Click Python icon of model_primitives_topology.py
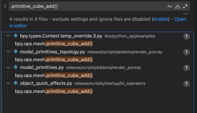Screen dimensions: 197x113 [x=16, y=52]
